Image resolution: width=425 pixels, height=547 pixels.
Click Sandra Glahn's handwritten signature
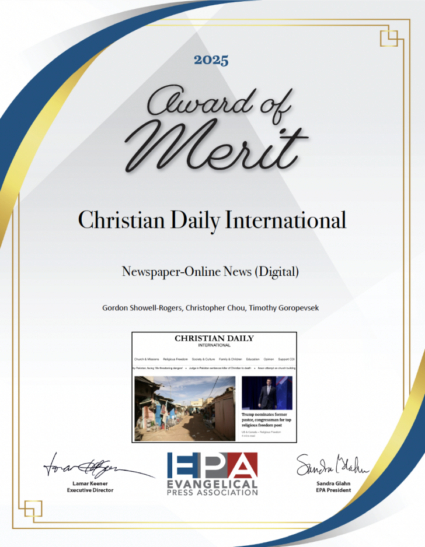coord(332,465)
